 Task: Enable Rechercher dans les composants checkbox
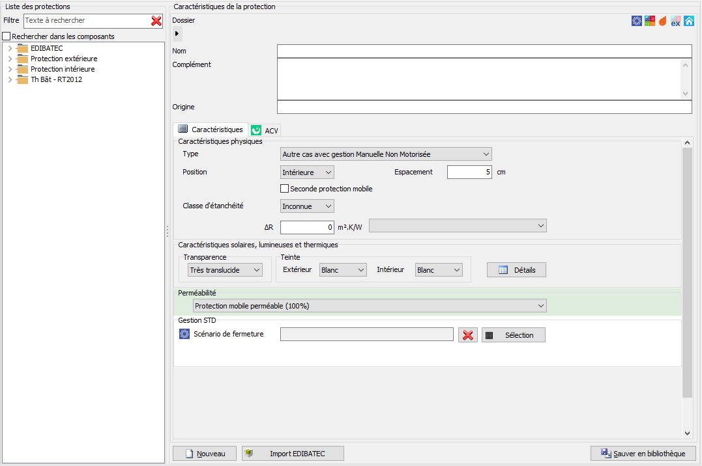coord(7,36)
